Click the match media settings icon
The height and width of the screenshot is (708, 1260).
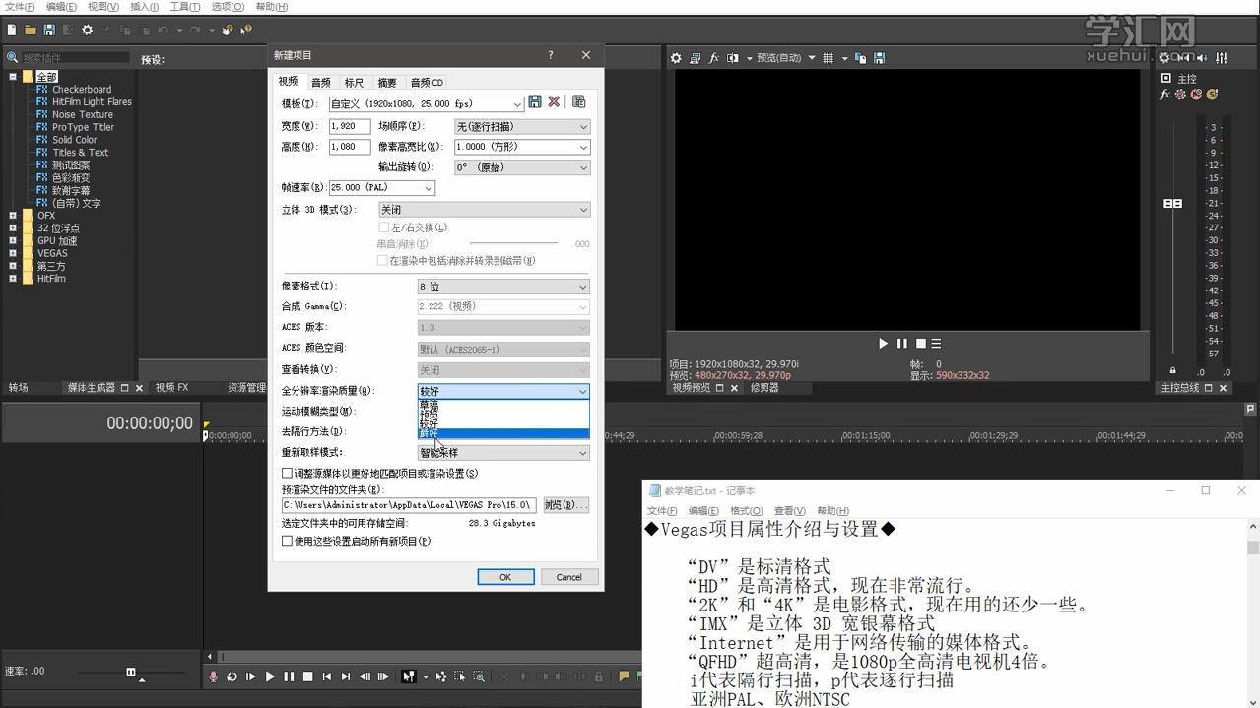pyautogui.click(x=579, y=101)
